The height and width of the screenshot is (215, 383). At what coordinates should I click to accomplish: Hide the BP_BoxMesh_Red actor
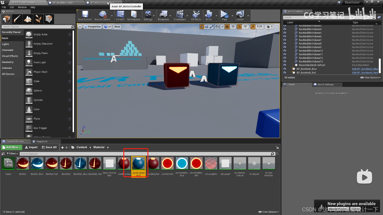tap(285, 72)
